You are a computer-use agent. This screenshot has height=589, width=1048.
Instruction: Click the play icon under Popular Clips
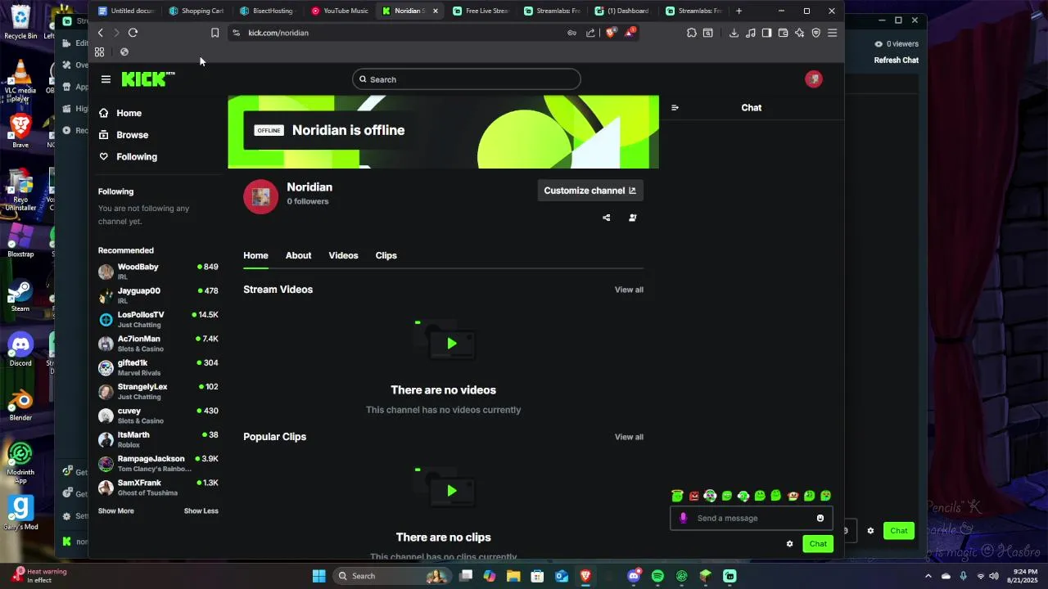coord(451,491)
